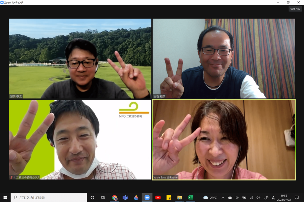Click the Cortana circle icon
The image size is (304, 202).
click(92, 198)
